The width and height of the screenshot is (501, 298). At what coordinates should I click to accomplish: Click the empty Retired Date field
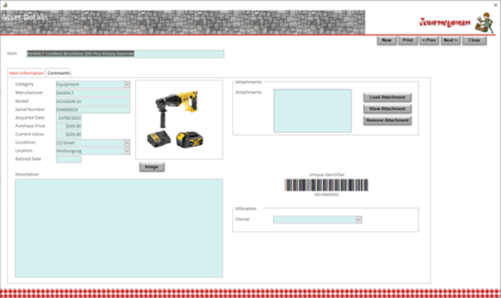(x=68, y=160)
